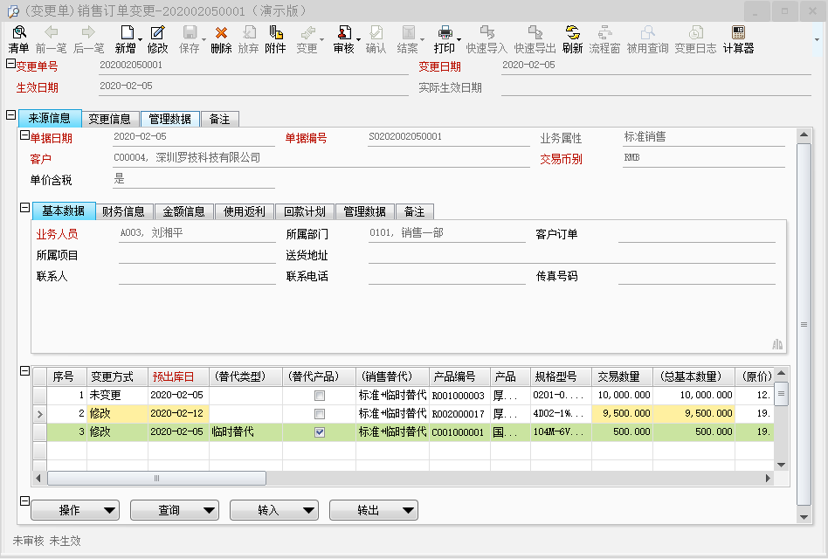The image size is (828, 559).
Task: Click the 交易数量 column header
Action: pyautogui.click(x=622, y=377)
